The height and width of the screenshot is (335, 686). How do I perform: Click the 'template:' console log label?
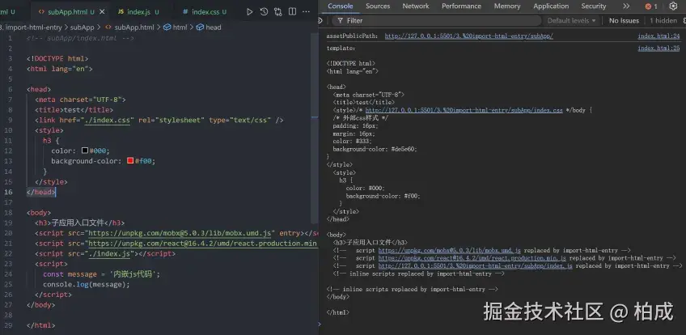coord(341,48)
